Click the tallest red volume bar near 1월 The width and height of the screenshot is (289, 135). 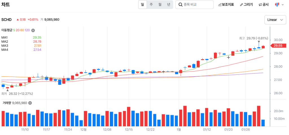185,116
